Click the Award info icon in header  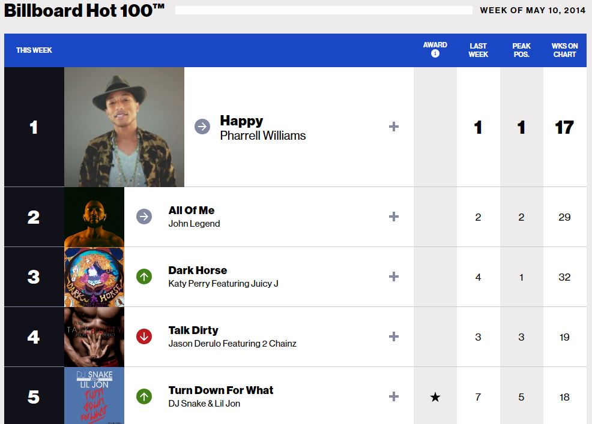[435, 54]
